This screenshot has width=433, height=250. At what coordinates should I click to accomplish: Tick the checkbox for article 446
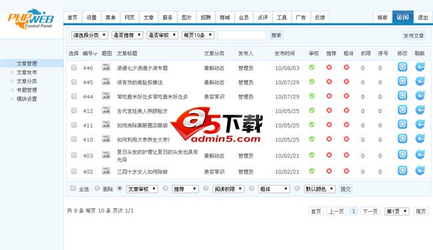[74, 68]
